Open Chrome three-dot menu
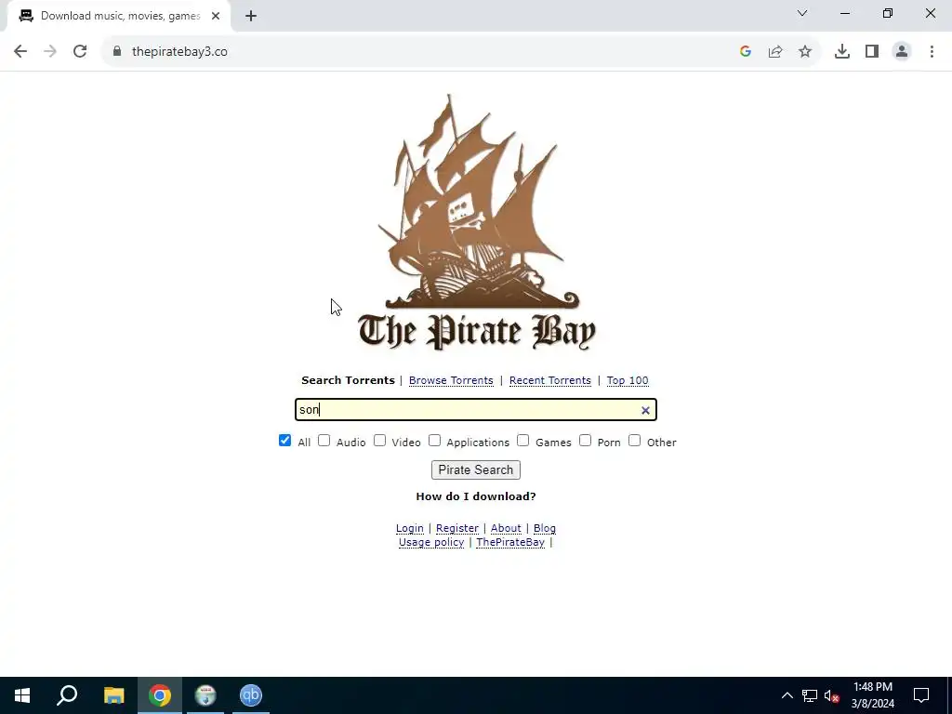 tap(932, 52)
